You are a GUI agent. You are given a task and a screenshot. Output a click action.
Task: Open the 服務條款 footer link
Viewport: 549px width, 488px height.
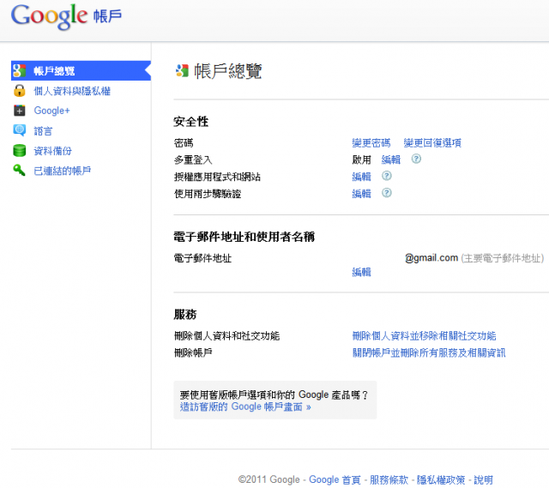pyautogui.click(x=389, y=479)
